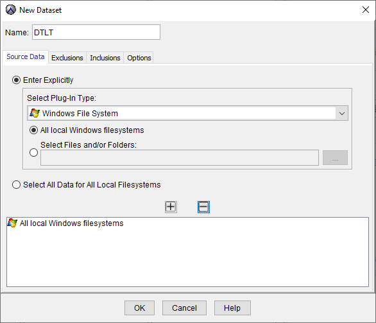The image size is (376, 323).
Task: Select the Enter Explicitly radio button
Action: tap(16, 80)
